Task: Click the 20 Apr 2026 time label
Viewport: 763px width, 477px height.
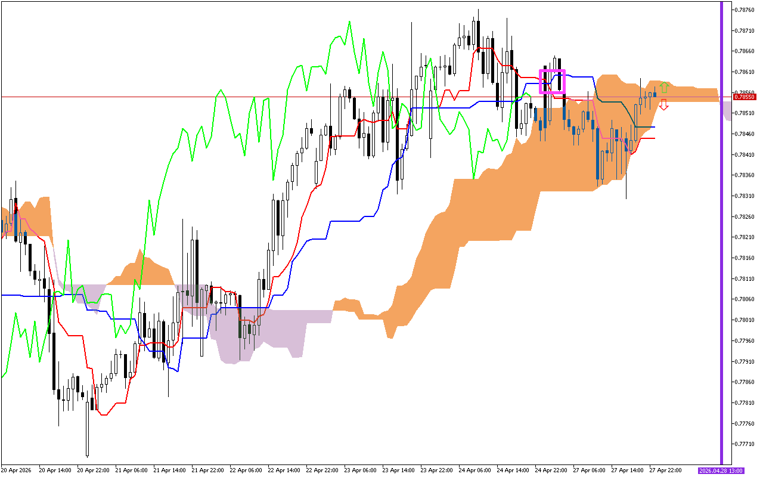Action: coord(17,470)
